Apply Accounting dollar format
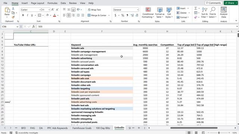The image size is (239, 134). pyautogui.click(x=115, y=15)
